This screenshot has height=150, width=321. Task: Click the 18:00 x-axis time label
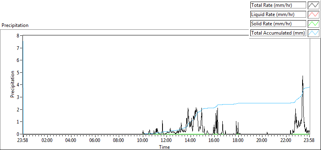coord(238,141)
